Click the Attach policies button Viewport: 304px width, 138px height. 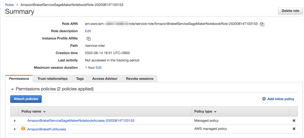pyautogui.click(x=26, y=99)
